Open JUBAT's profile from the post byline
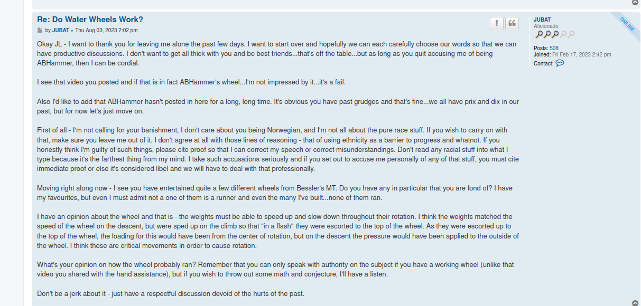The width and height of the screenshot is (641, 306). tap(61, 31)
